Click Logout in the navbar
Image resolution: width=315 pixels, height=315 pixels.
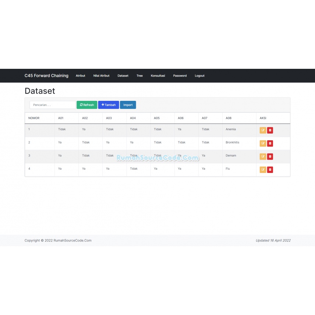click(x=199, y=76)
